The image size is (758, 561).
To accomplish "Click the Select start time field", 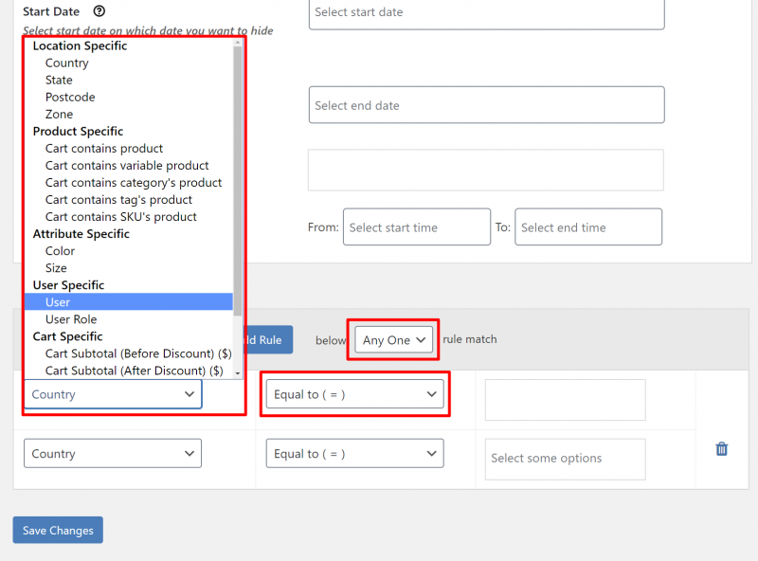I will 417,226.
